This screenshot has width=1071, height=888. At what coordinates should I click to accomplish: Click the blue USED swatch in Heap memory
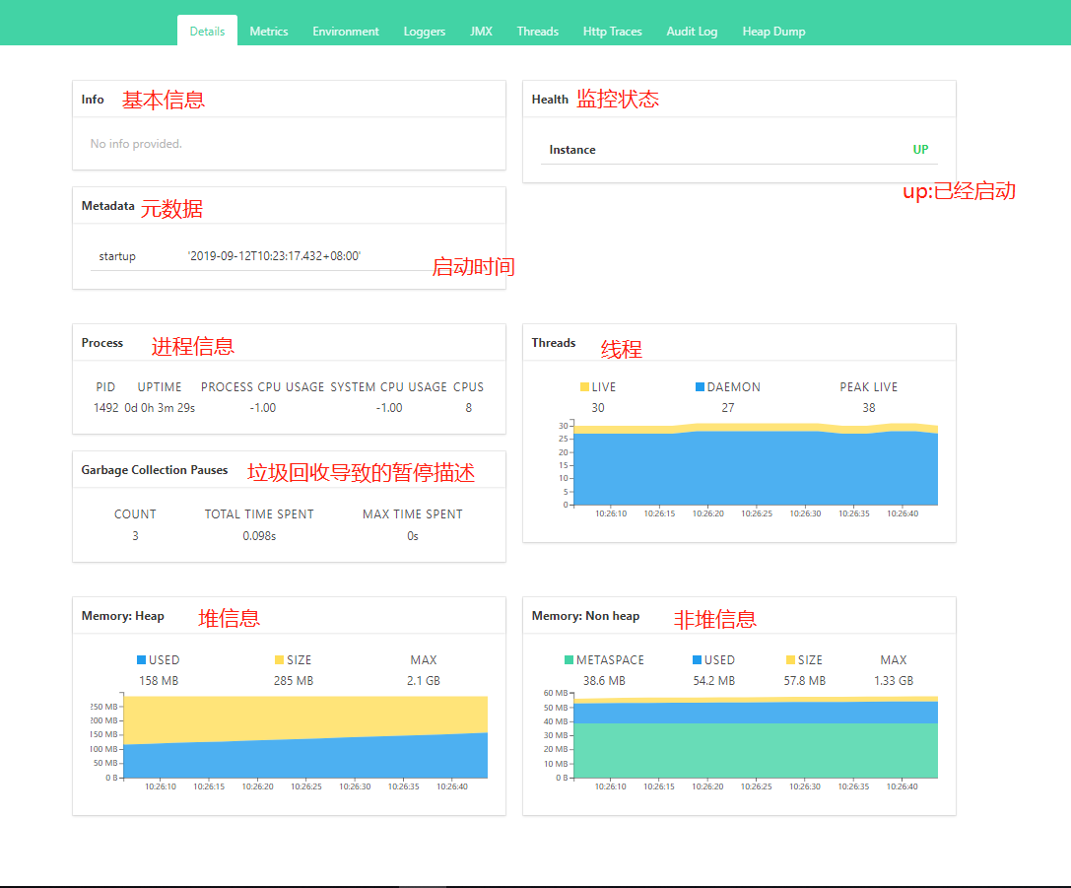click(142, 660)
